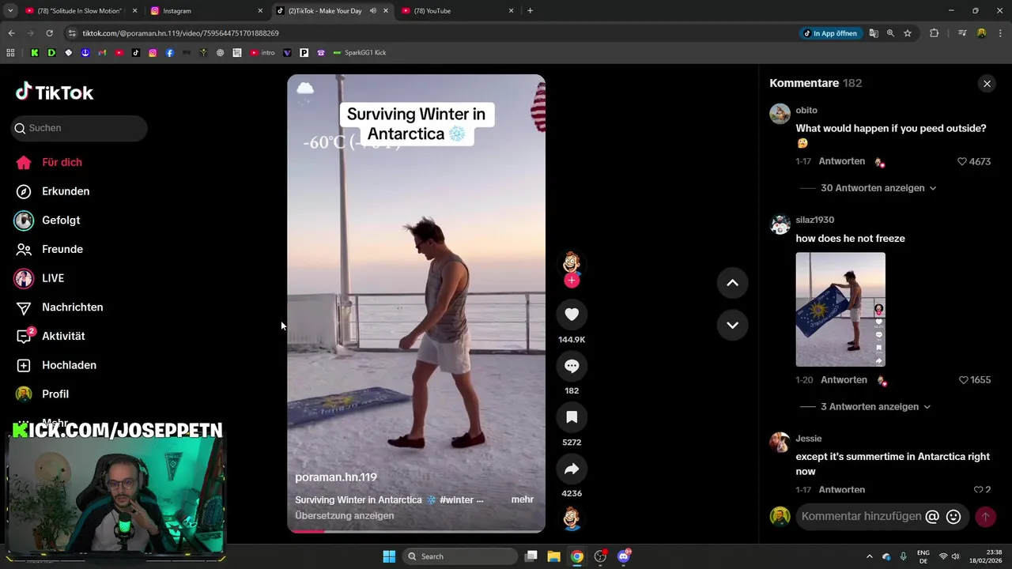Expand 3 Antworten anzeigen
Viewport: 1012px width, 569px height.
point(875,406)
